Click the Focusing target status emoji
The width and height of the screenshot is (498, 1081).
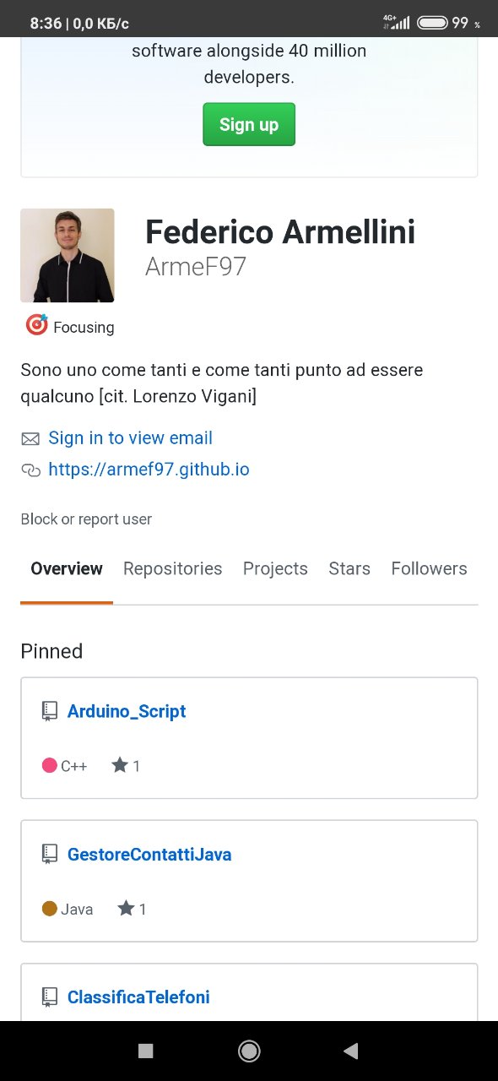pyautogui.click(x=36, y=325)
